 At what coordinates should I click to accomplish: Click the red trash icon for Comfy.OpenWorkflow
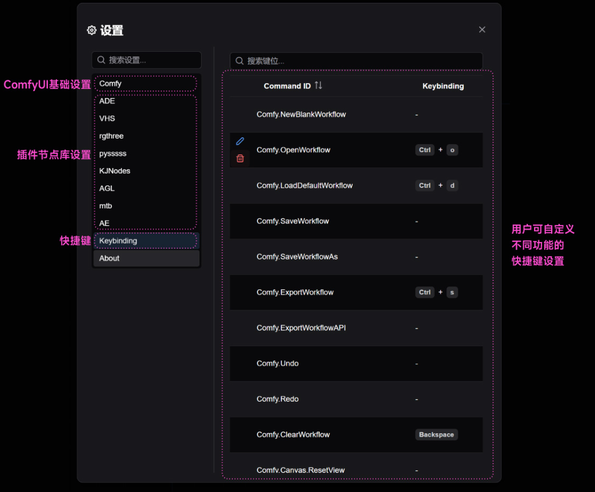[240, 158]
